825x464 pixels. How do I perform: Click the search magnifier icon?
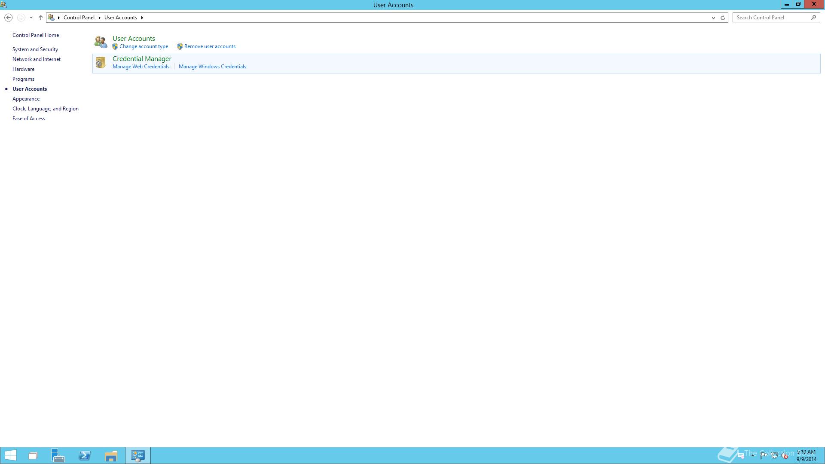tap(813, 18)
